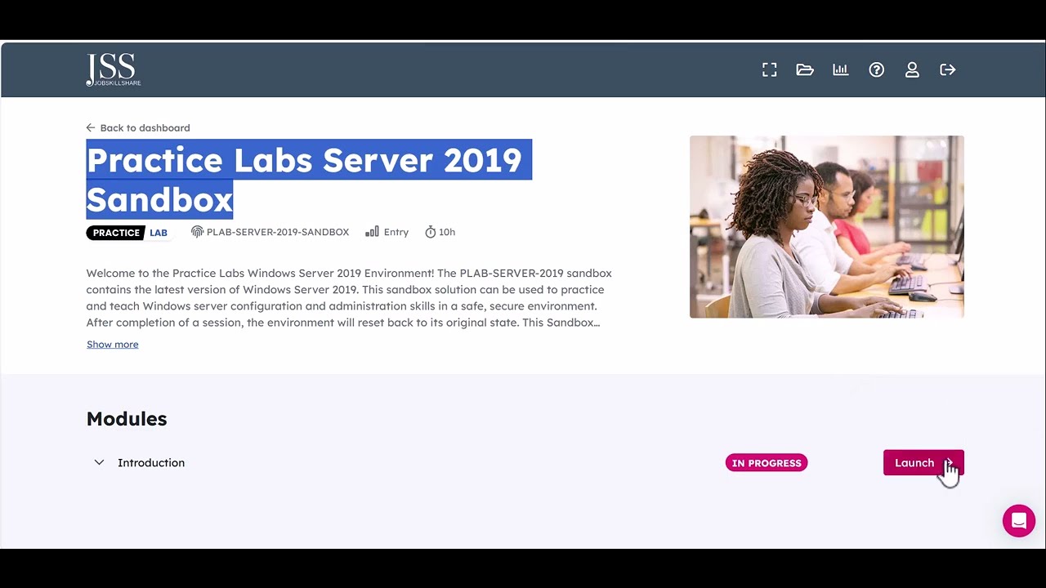Click the Introduction module title
This screenshot has width=1046, height=588.
click(151, 463)
